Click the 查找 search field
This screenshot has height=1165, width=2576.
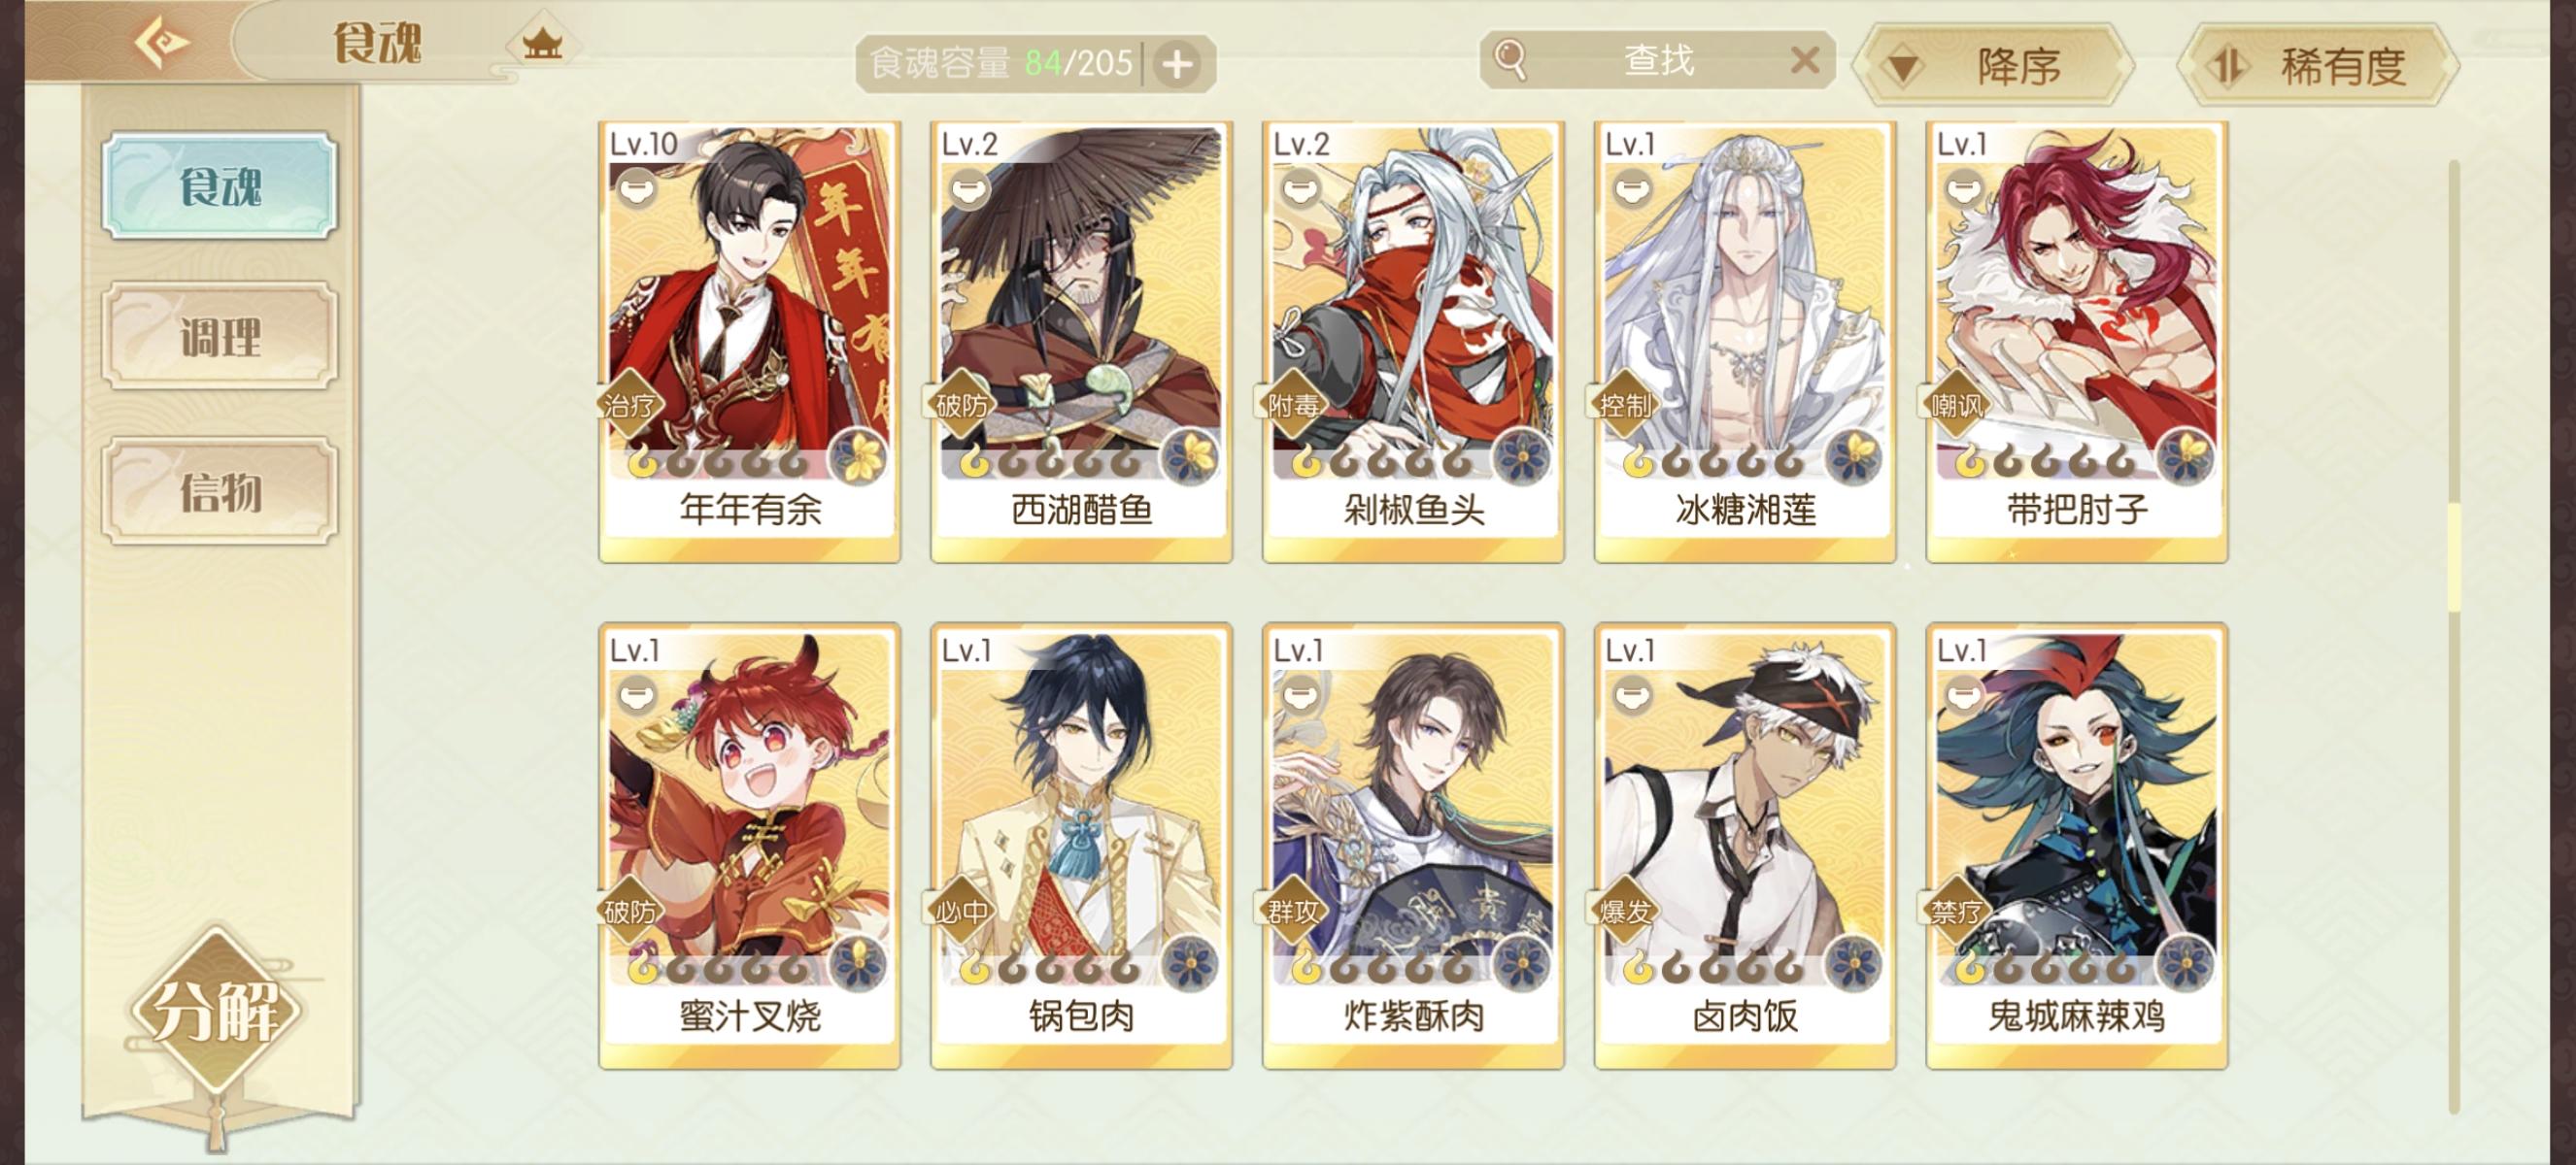pyautogui.click(x=1657, y=60)
